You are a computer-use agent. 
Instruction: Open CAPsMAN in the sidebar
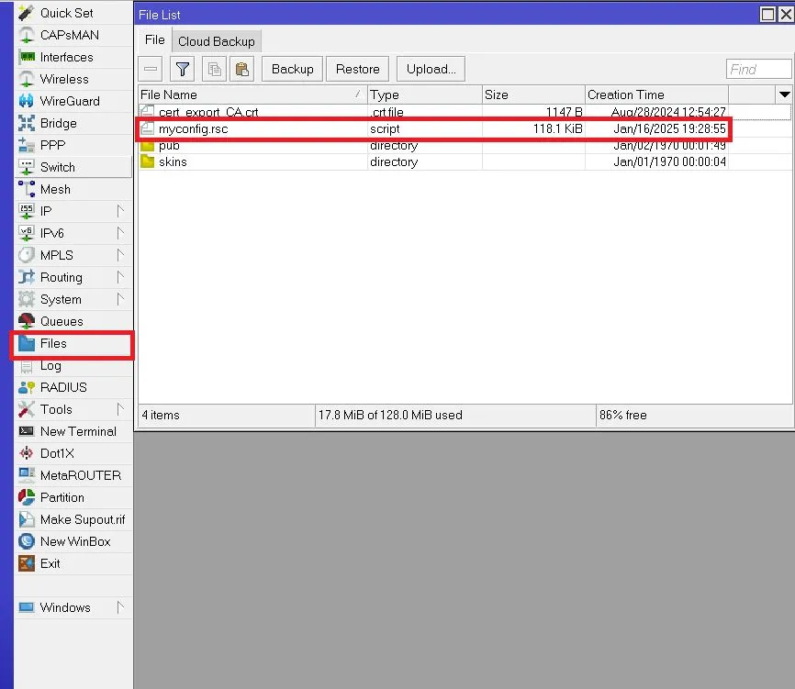click(x=69, y=35)
